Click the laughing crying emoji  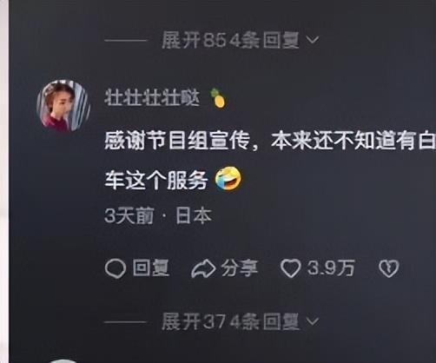(x=228, y=179)
